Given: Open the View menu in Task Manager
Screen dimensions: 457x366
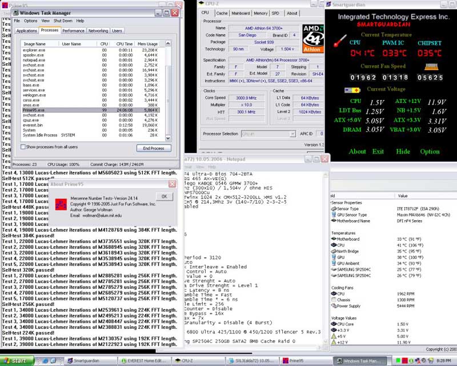Looking at the screenshot, I should click(46, 21).
